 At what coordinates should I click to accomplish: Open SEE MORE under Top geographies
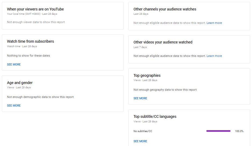[x=140, y=98]
